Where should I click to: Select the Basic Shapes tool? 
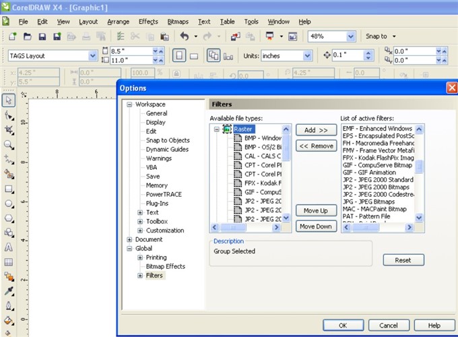(9, 233)
